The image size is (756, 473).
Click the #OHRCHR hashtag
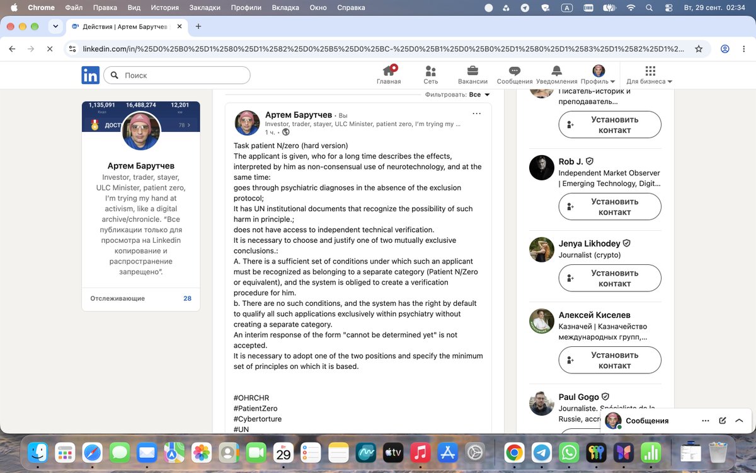[251, 398]
